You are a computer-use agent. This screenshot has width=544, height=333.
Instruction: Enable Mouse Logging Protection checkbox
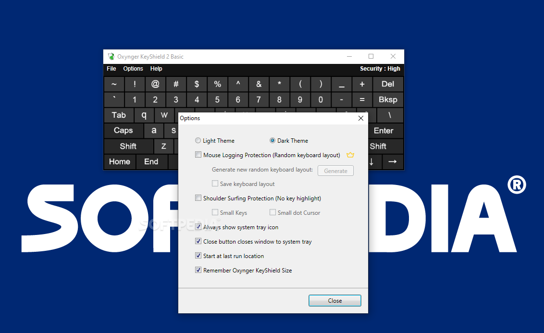pyautogui.click(x=198, y=155)
